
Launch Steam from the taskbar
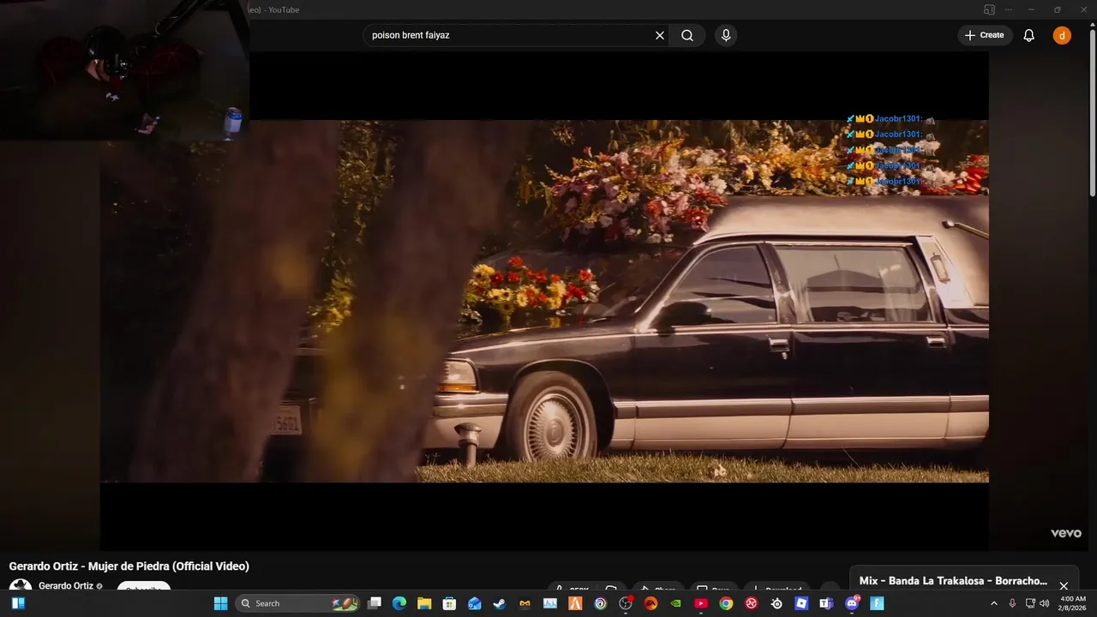(499, 603)
